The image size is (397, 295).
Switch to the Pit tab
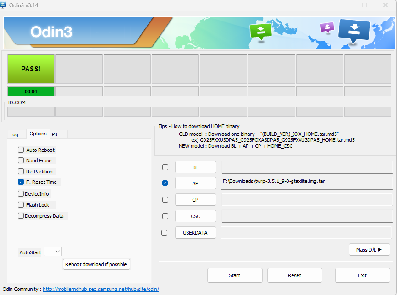pos(55,134)
